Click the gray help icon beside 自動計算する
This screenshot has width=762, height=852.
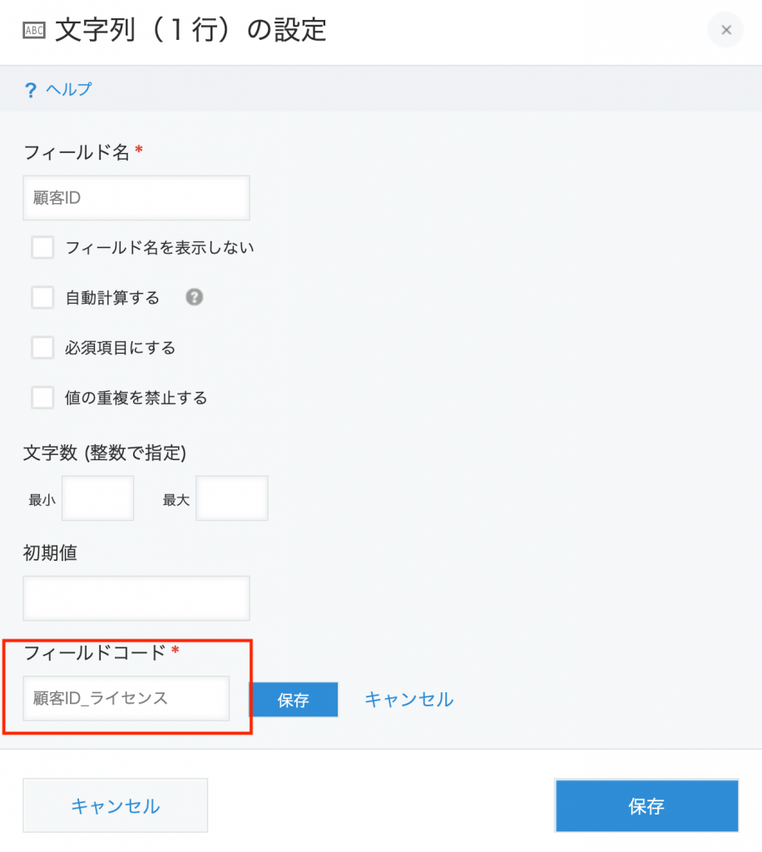[x=195, y=297]
